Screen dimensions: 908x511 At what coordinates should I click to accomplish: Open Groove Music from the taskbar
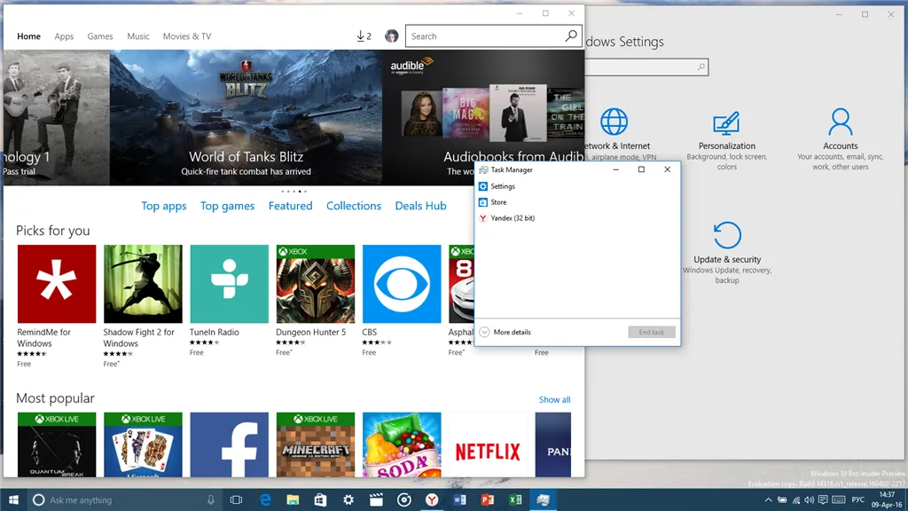pyautogui.click(x=403, y=499)
